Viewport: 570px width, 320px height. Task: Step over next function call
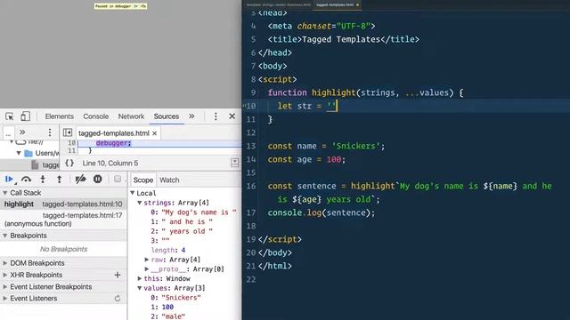tap(26, 180)
